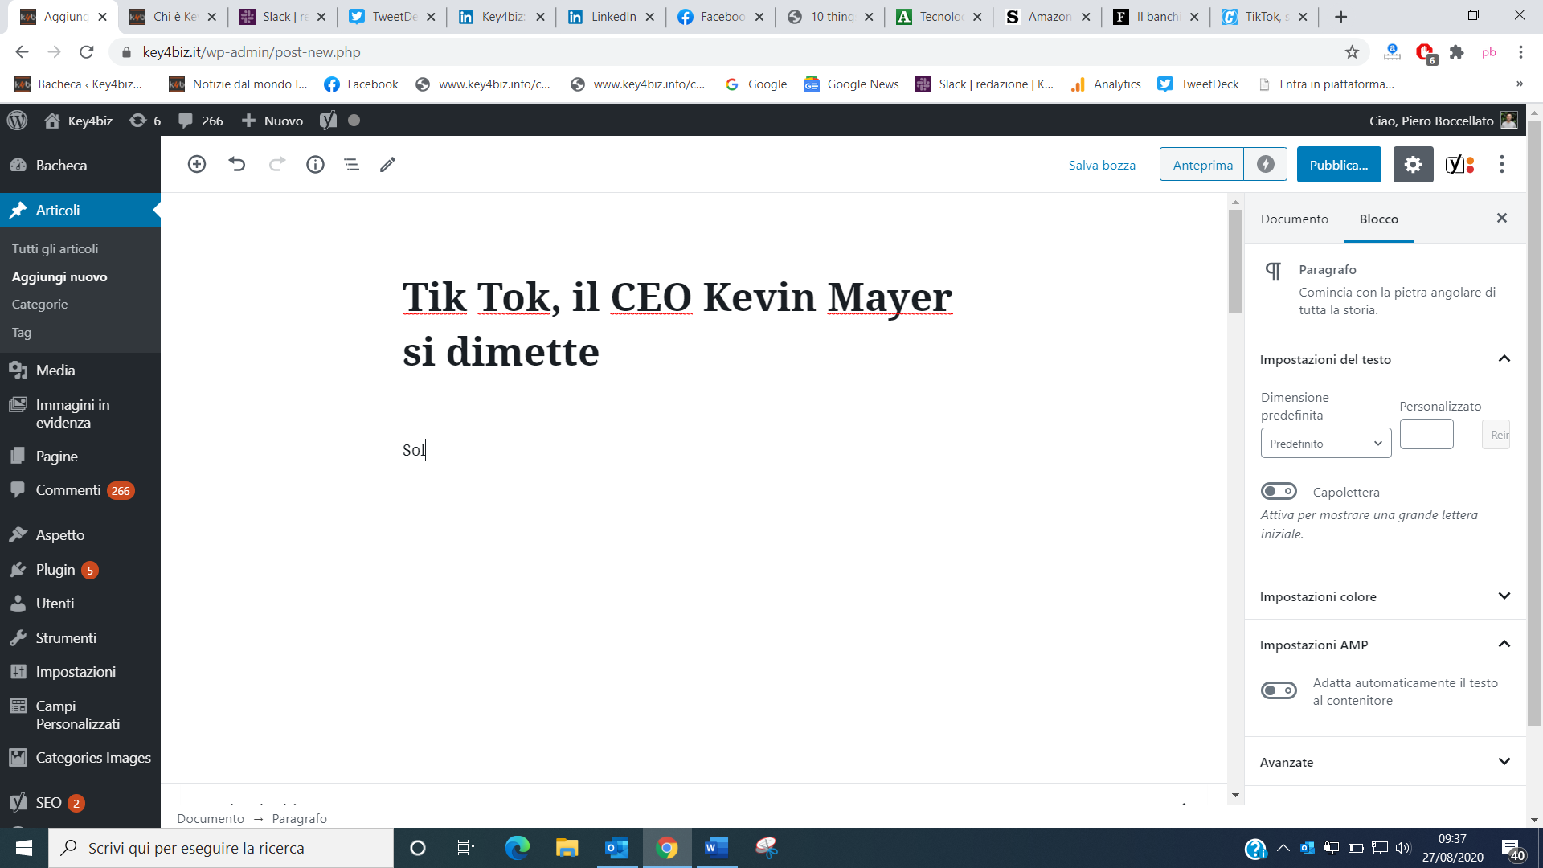Open Task View in the taskbar
The width and height of the screenshot is (1543, 868).
click(x=466, y=848)
